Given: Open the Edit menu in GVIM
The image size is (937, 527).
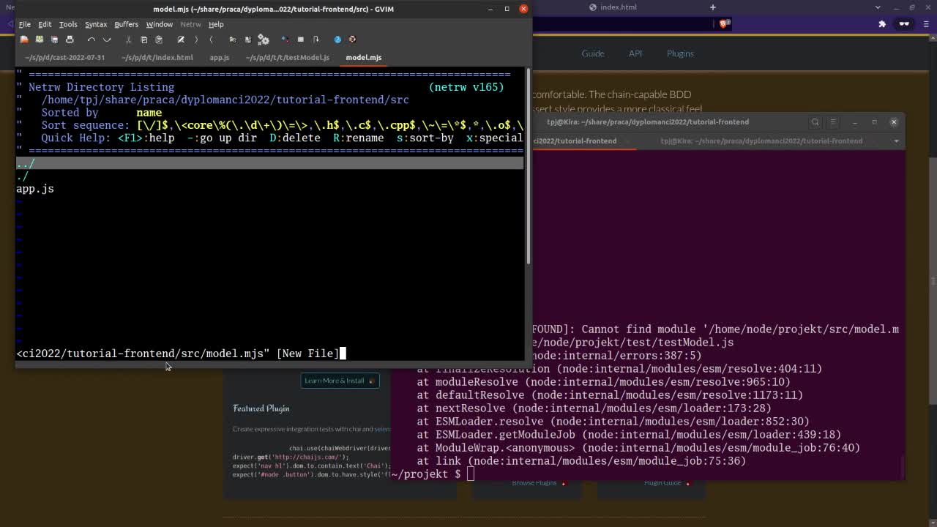Looking at the screenshot, I should click(45, 24).
